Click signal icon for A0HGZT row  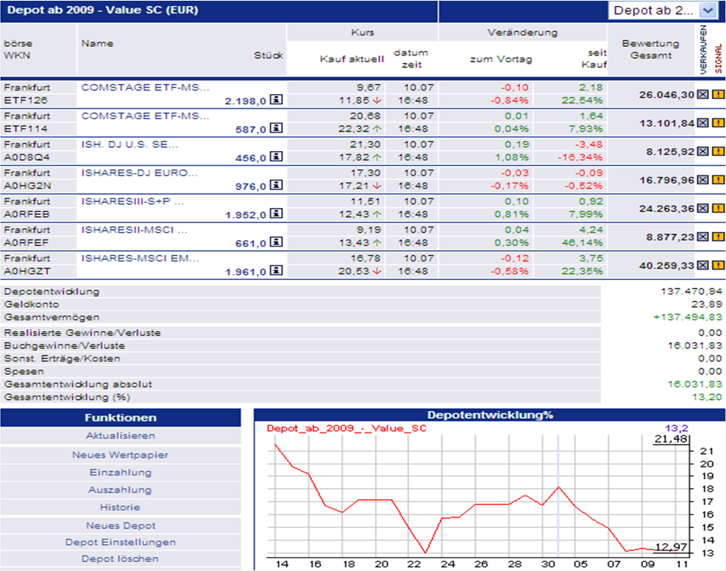(x=717, y=265)
